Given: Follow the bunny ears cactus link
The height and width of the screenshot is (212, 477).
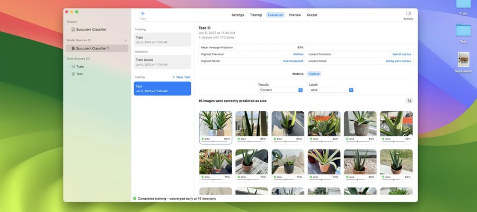Looking at the screenshot, I should [x=398, y=61].
